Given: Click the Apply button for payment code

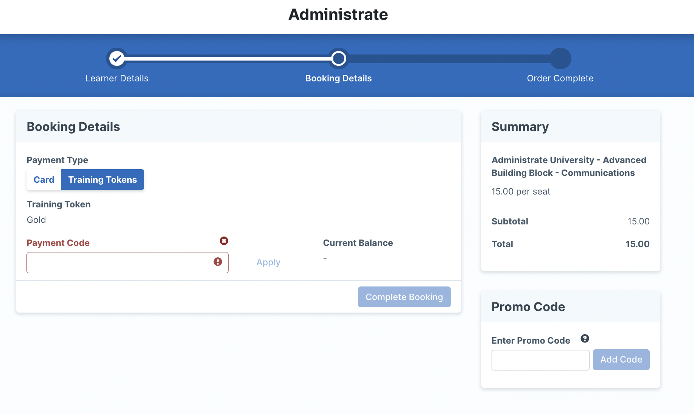Looking at the screenshot, I should tap(268, 262).
